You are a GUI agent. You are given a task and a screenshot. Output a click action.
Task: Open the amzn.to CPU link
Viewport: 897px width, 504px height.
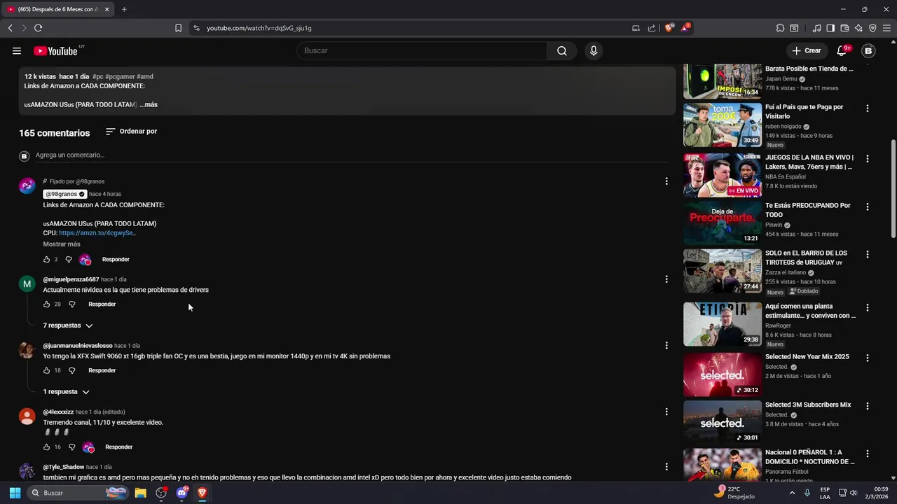pyautogui.click(x=97, y=233)
